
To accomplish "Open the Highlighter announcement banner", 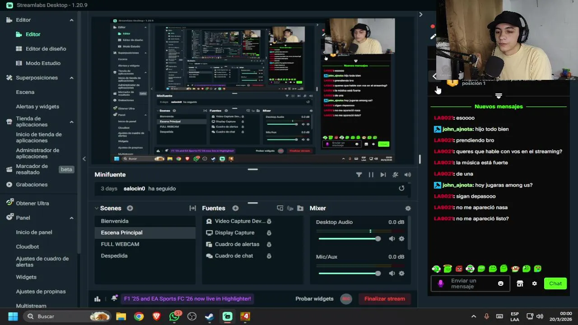I will tap(187, 298).
